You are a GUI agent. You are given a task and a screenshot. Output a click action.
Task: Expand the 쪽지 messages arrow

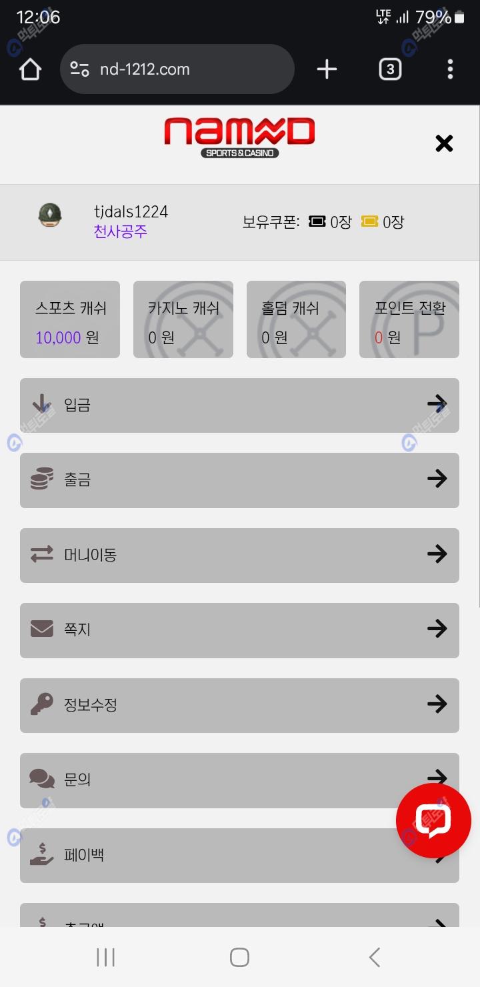(x=437, y=629)
